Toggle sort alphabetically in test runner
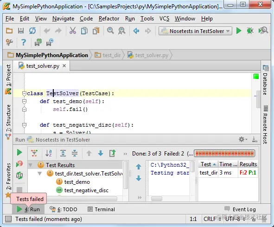 pos(48,153)
